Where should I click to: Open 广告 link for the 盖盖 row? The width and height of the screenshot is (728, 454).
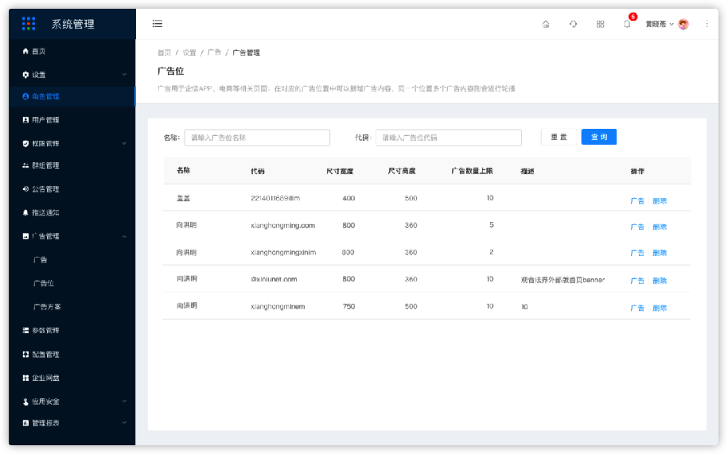tap(637, 201)
